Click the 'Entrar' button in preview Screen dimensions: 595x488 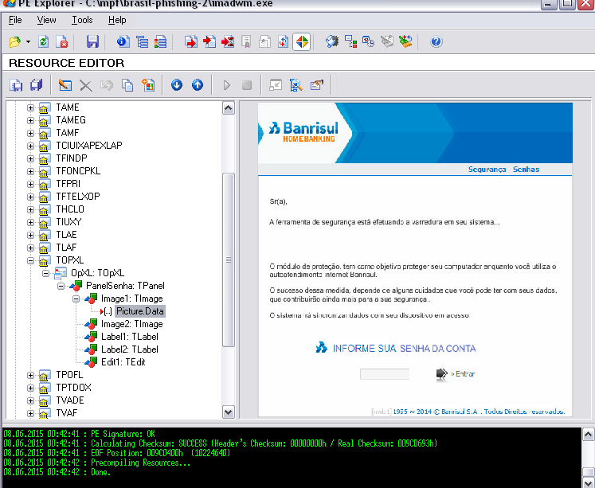456,374
